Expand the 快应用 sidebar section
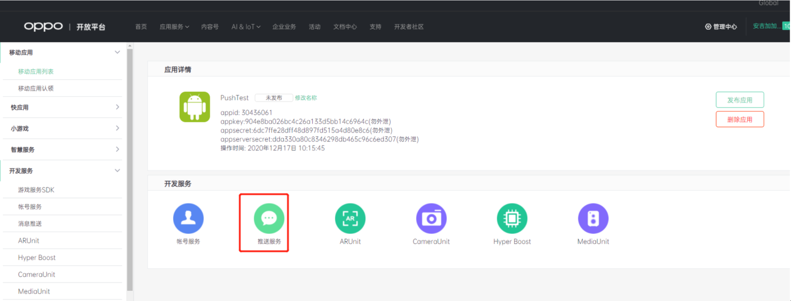The image size is (791, 301). [x=117, y=107]
